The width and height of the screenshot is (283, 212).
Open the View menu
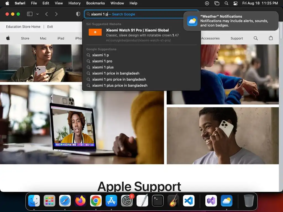click(x=59, y=3)
